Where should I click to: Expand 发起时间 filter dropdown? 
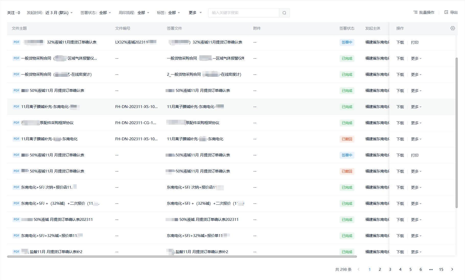(x=71, y=13)
